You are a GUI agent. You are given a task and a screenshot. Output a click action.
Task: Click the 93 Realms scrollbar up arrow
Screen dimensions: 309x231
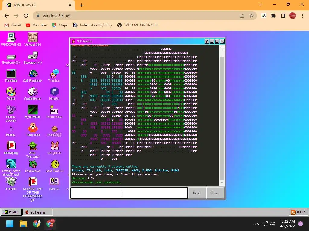coord(222,48)
